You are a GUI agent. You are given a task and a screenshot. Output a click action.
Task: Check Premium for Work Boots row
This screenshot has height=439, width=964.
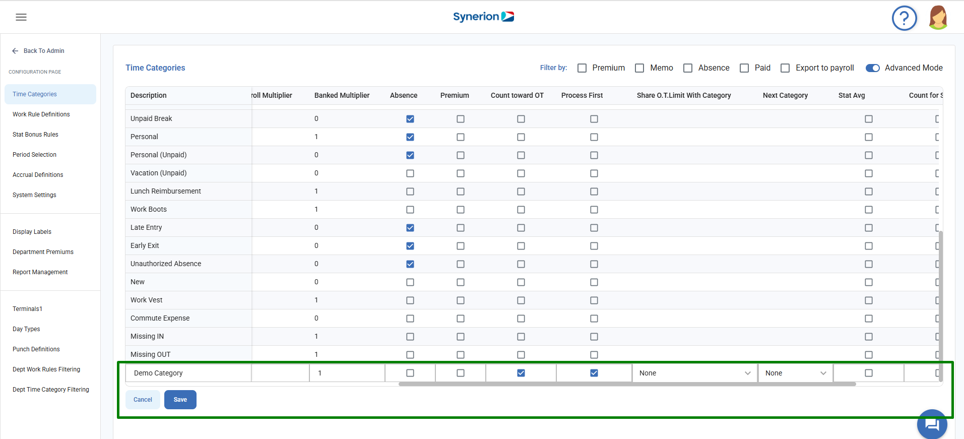tap(461, 210)
